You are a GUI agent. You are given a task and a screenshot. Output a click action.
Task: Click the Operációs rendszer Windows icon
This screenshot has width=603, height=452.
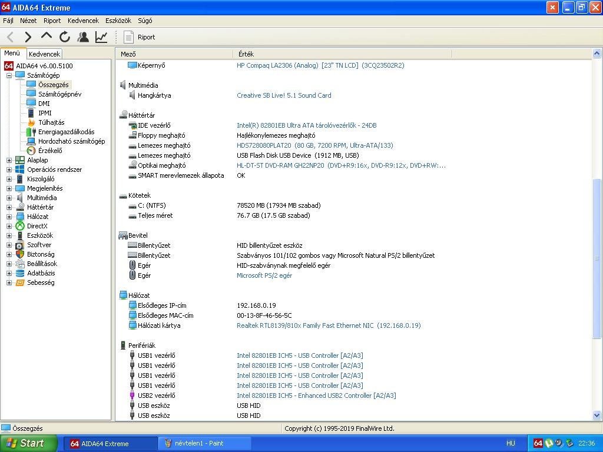20,169
